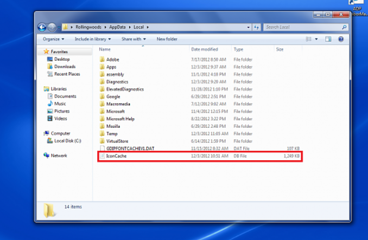Open the Share with dropdown
Image resolution: width=368 pixels, height=240 pixels.
[133, 39]
